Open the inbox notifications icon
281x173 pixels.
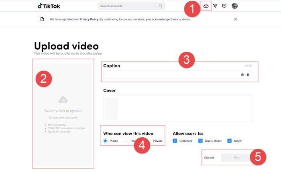(x=224, y=6)
